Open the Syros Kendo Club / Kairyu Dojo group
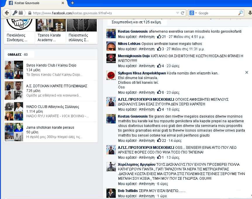Screen dimensions: 252x199 coord(51,65)
